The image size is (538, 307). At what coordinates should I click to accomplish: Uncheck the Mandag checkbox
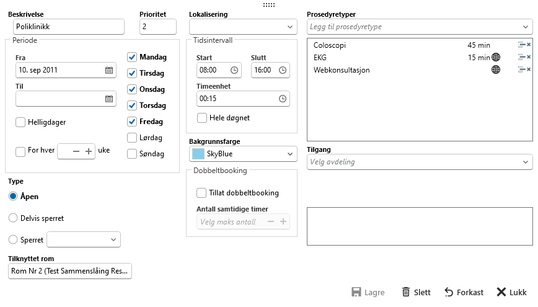[132, 57]
